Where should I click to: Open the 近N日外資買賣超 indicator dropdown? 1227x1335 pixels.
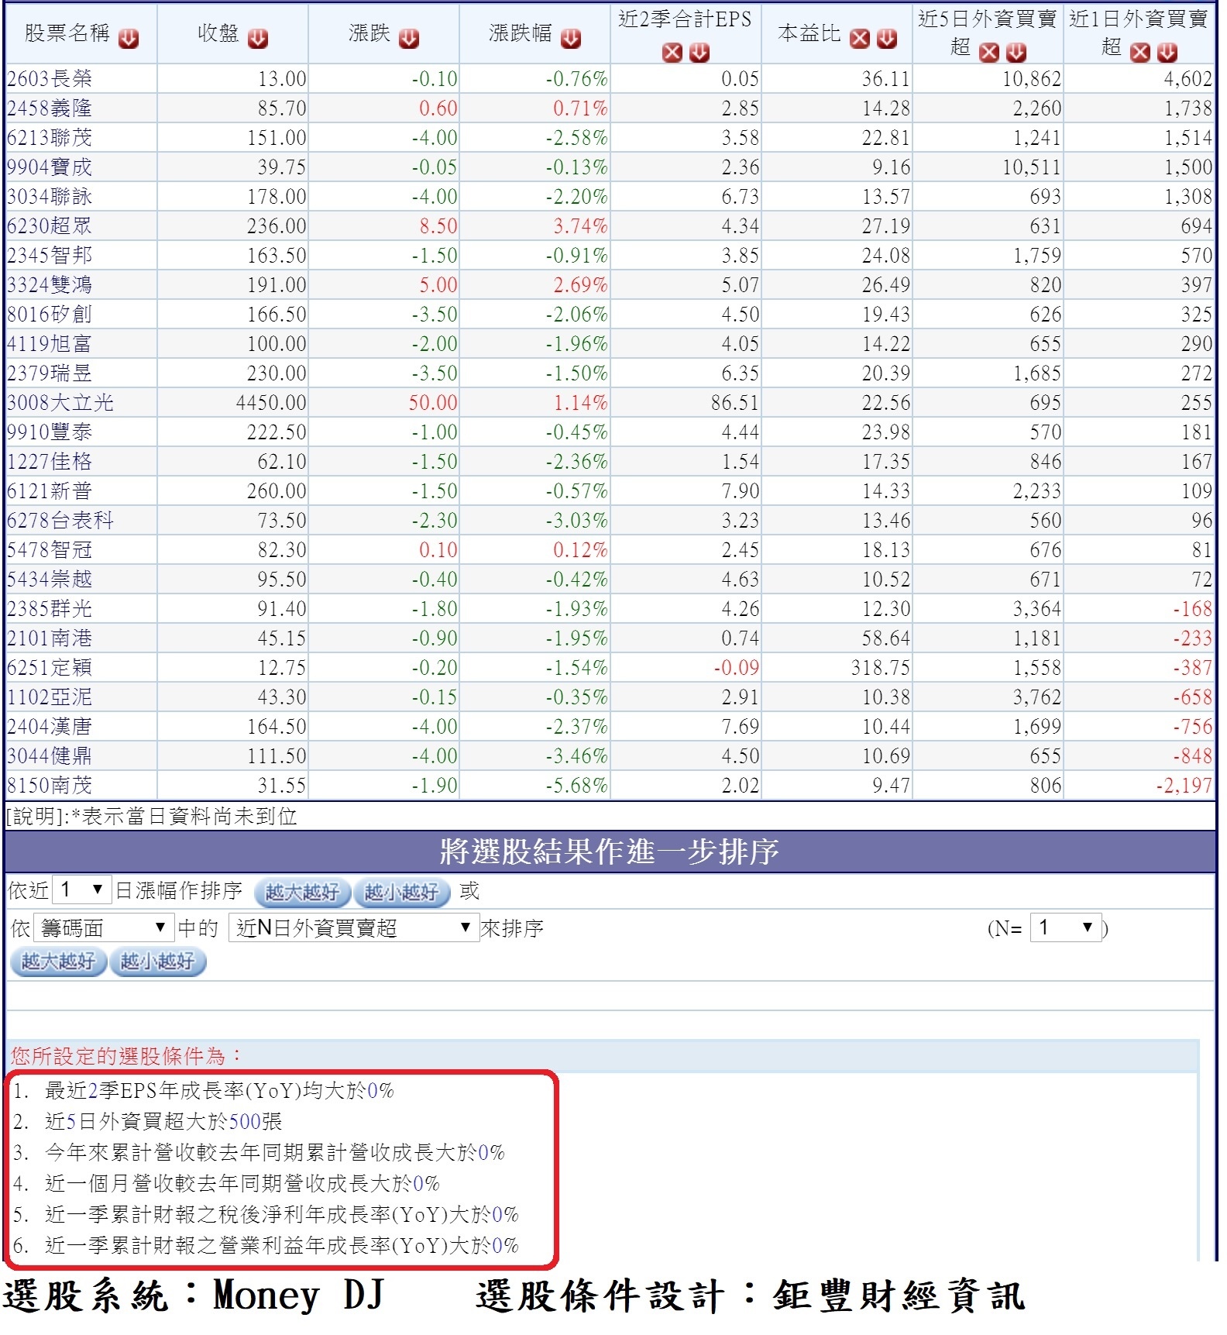point(354,927)
